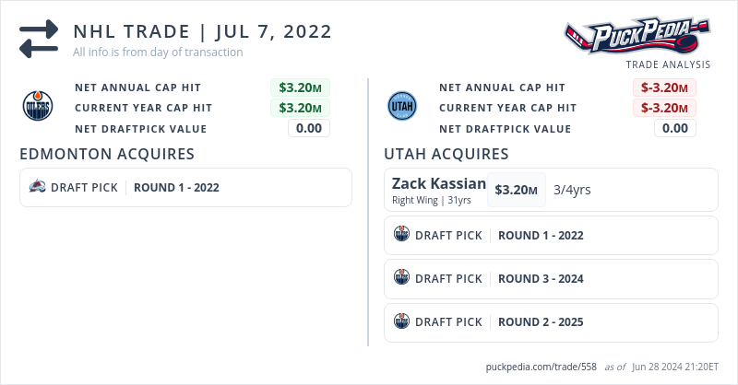Select Edmonton's acquired Round 1 - 2022 pick card
Image resolution: width=738 pixels, height=385 pixels.
185,187
